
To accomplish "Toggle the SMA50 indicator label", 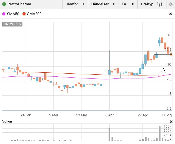I will tap(13, 14).
